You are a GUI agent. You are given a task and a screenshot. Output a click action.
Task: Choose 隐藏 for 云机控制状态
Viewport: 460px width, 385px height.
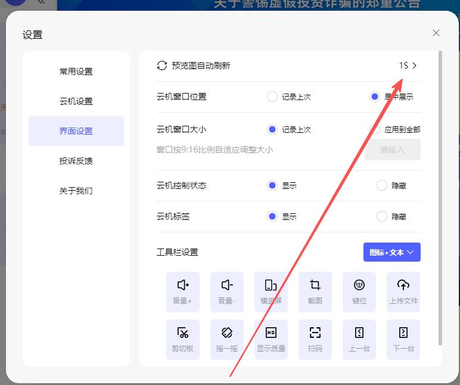382,185
